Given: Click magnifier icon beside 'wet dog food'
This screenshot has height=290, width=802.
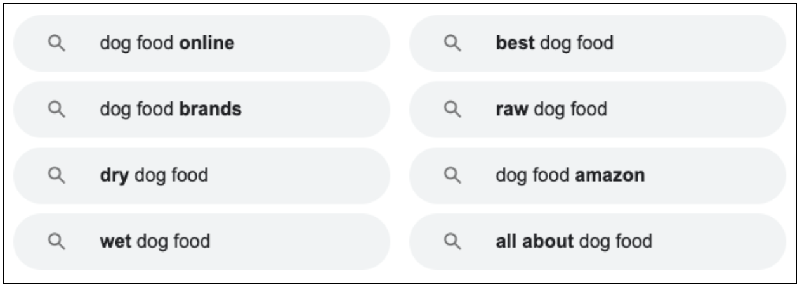Looking at the screenshot, I should pos(56,241).
